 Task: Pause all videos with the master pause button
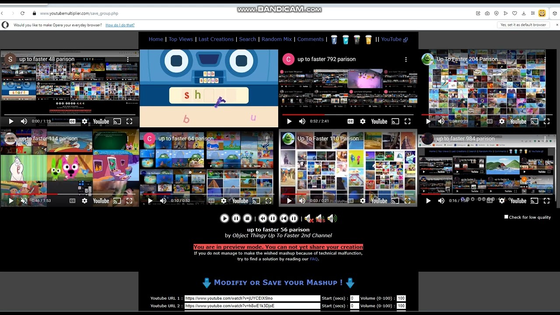[236, 218]
